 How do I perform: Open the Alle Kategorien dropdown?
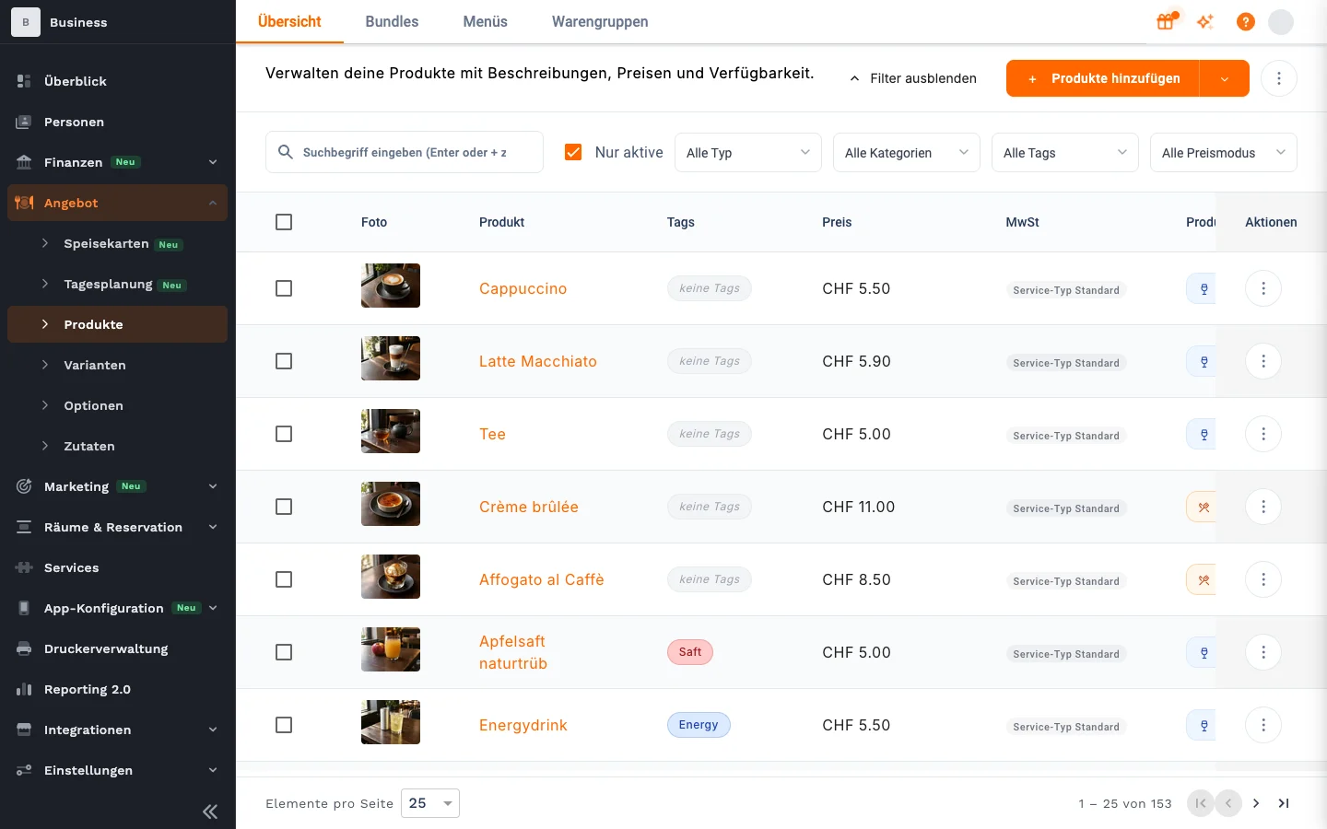pos(907,153)
